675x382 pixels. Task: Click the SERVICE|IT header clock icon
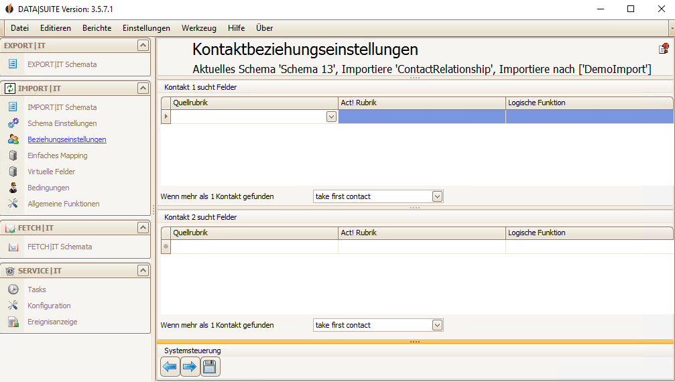pyautogui.click(x=10, y=271)
